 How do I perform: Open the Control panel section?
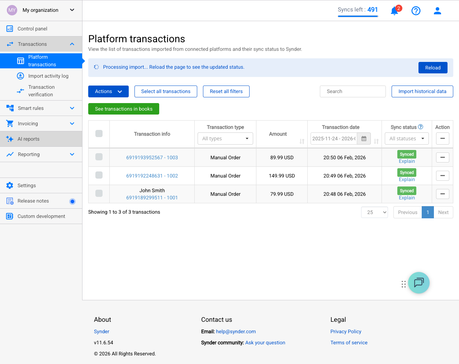pos(32,29)
